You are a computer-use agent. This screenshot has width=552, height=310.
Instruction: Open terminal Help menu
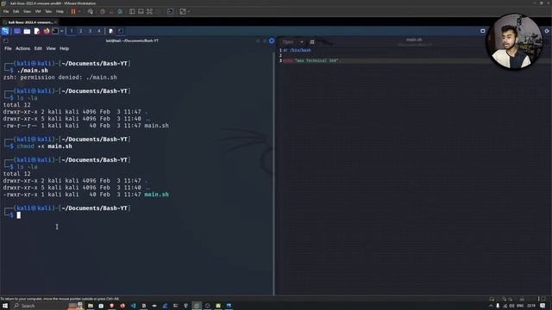point(64,48)
